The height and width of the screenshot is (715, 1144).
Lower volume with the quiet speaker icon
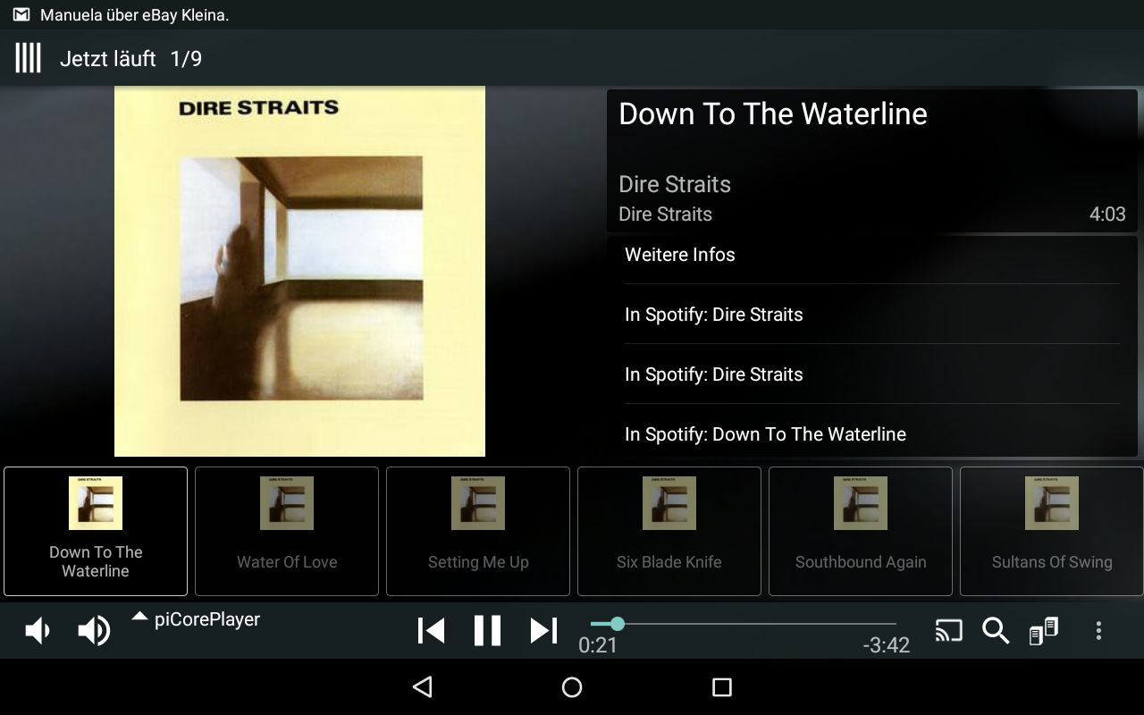pyautogui.click(x=37, y=631)
